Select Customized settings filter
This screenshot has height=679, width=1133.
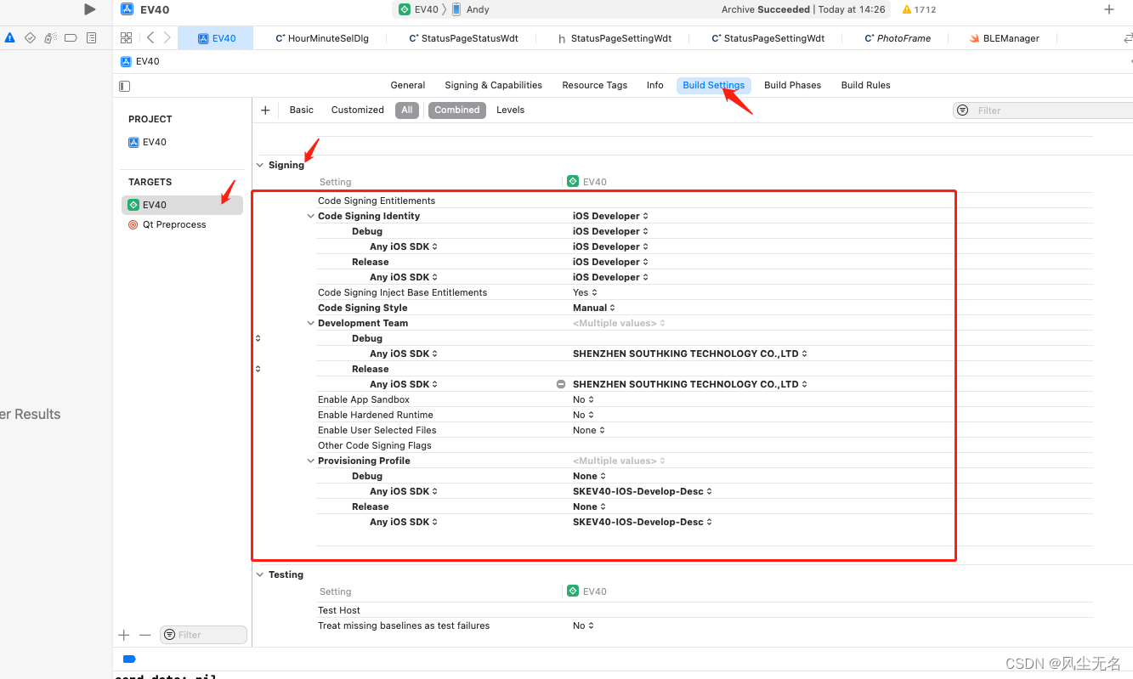pos(357,110)
